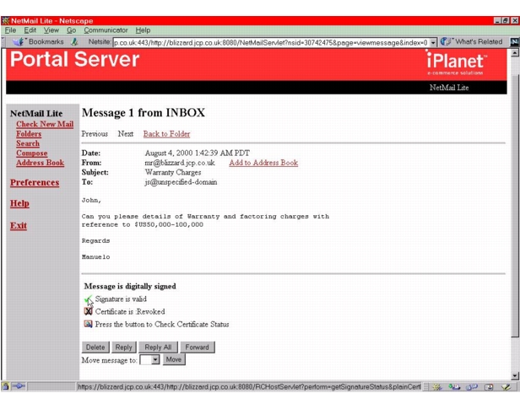Click the green signature valid checkmark icon
520x393 pixels.
tap(88, 299)
